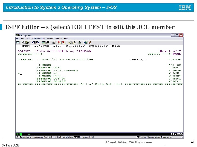This screenshot has height=147, width=197.
Task: Select the ZIBM030.OUTPUT data set row
Action: pos(51,79)
